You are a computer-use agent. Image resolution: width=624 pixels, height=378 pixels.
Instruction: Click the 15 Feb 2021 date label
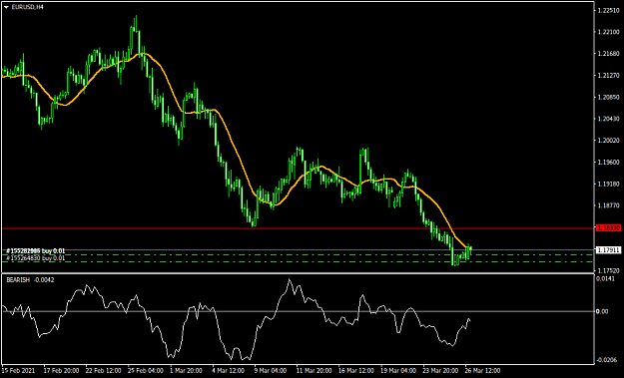pos(18,371)
